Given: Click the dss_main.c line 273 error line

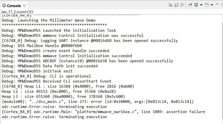Looking at the screenshot, I should pos(98,102).
